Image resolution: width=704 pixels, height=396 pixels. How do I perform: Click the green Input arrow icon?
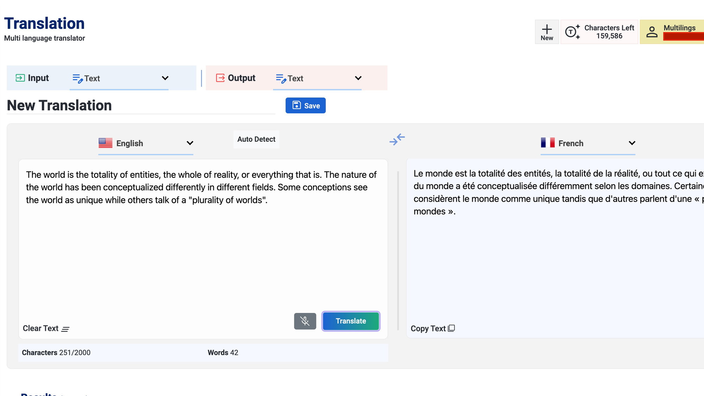(x=20, y=78)
